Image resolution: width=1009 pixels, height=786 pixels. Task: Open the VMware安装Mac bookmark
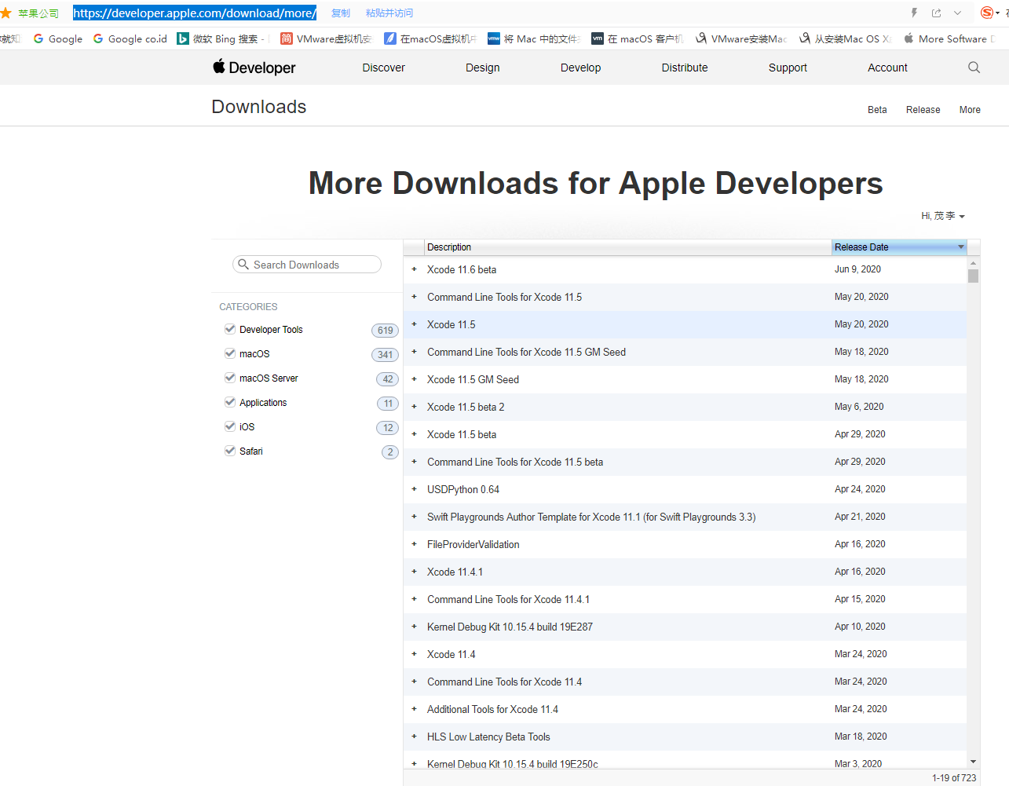pos(741,38)
